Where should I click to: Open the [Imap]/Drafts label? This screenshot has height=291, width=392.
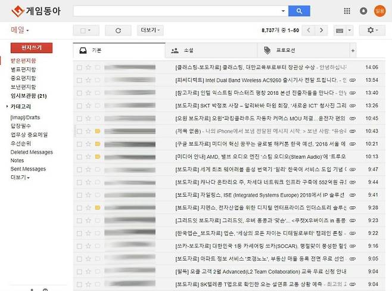click(x=25, y=117)
